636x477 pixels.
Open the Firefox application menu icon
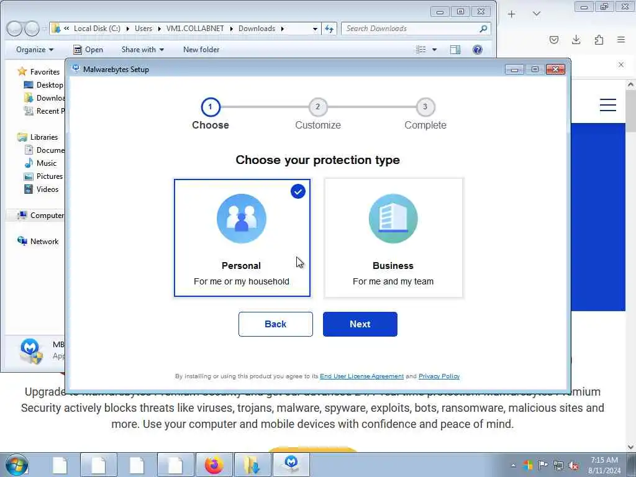tap(621, 40)
